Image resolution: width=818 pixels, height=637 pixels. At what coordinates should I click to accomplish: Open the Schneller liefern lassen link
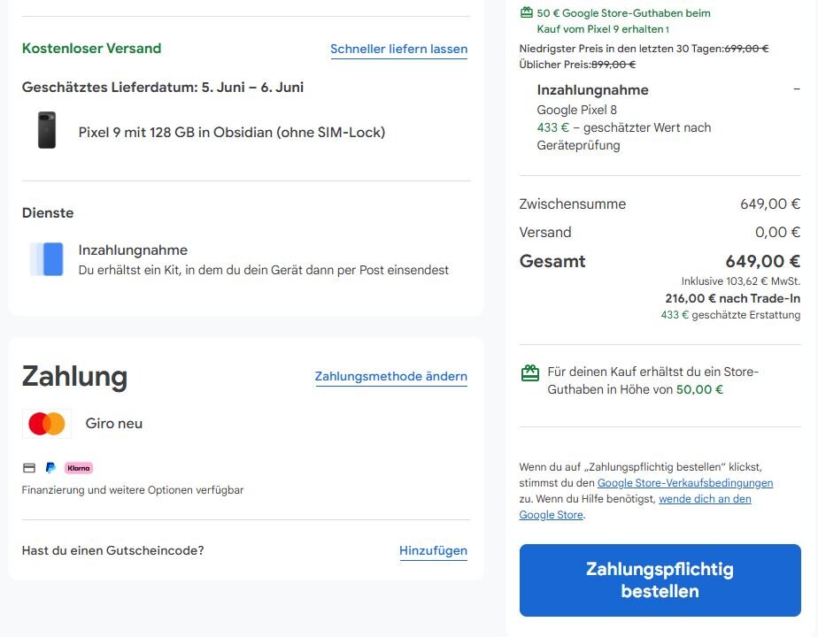(398, 50)
